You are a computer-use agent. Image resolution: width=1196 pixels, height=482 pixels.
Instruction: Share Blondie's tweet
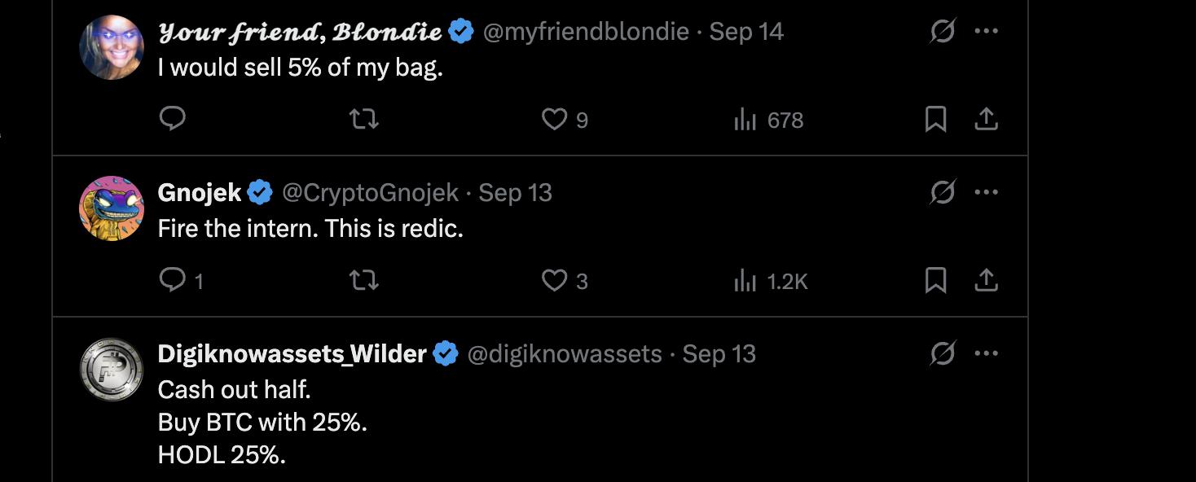(986, 120)
